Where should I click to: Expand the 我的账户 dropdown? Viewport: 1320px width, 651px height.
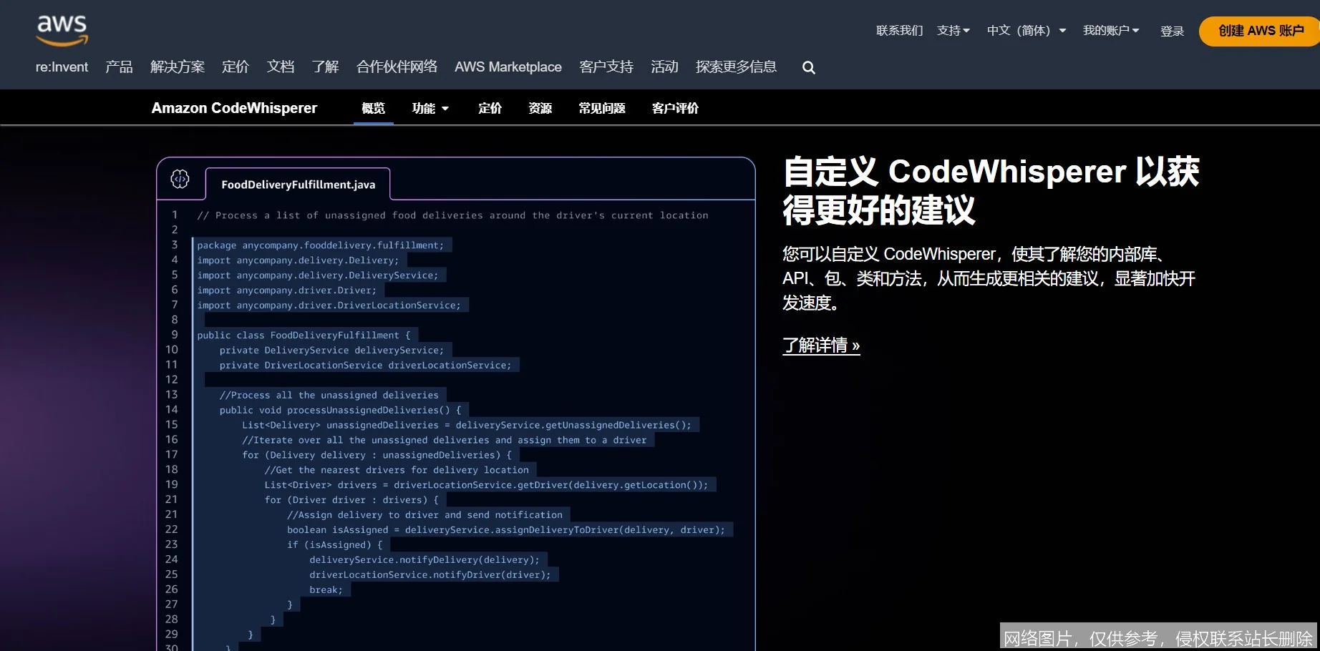click(1111, 31)
